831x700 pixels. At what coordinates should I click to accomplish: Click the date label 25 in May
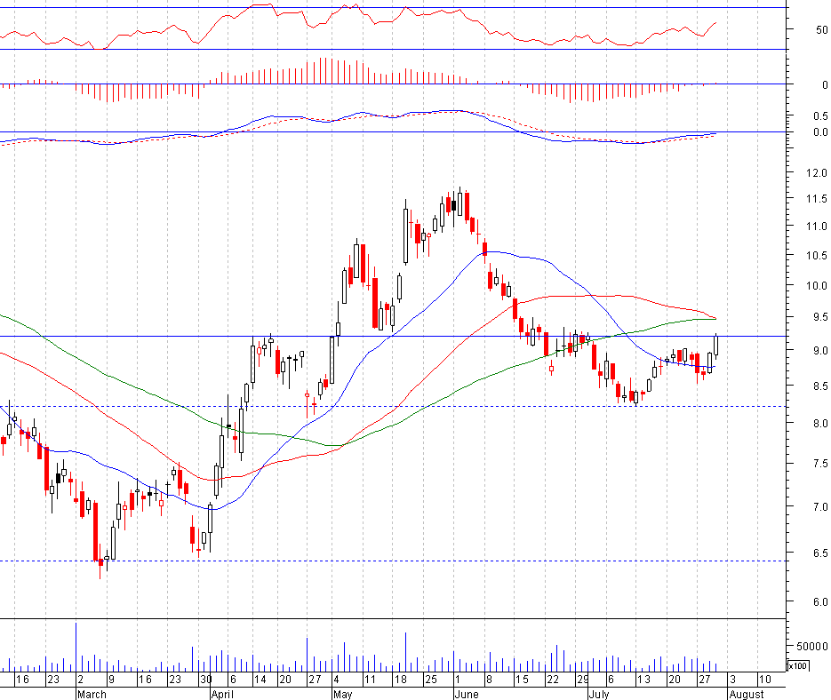point(431,680)
